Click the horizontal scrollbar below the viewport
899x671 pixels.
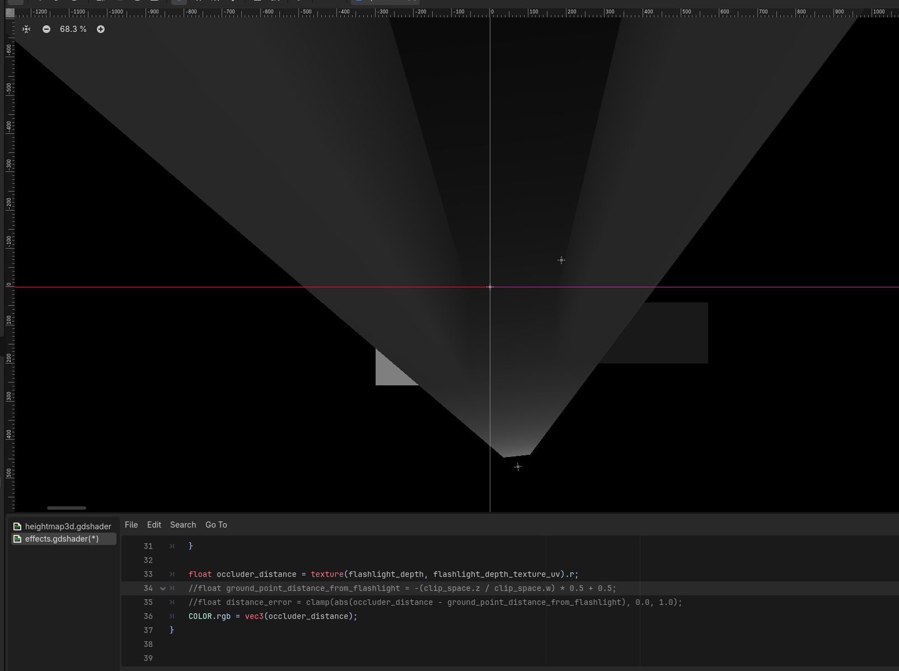pos(67,508)
